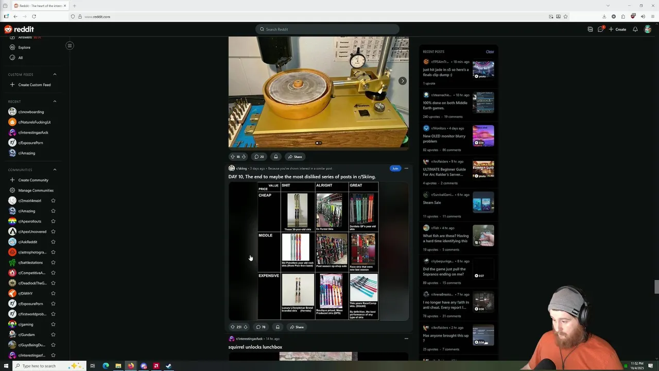Image resolution: width=659 pixels, height=371 pixels.
Task: Open the Firefox application menu
Action: (x=652, y=16)
